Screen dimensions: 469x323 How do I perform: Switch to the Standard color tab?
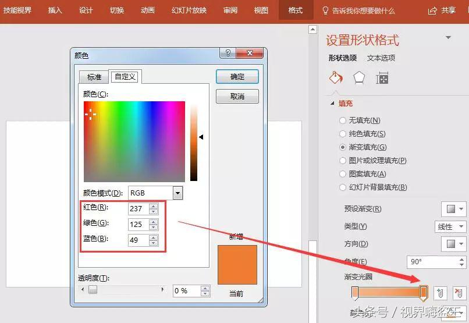point(94,77)
